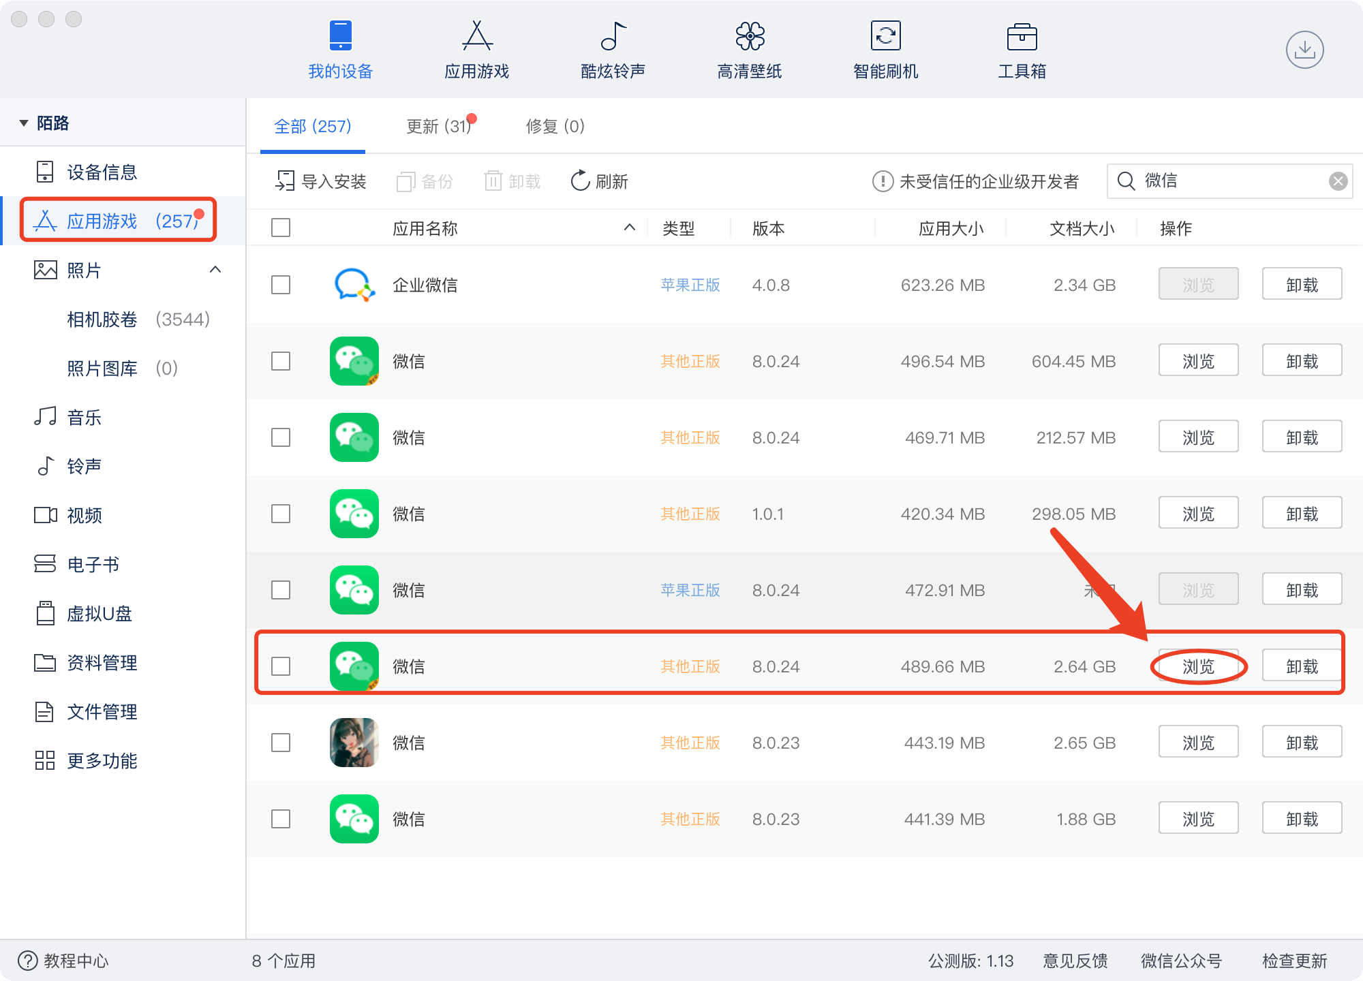
Task: Switch to the 修复 (0) tab
Action: [555, 127]
